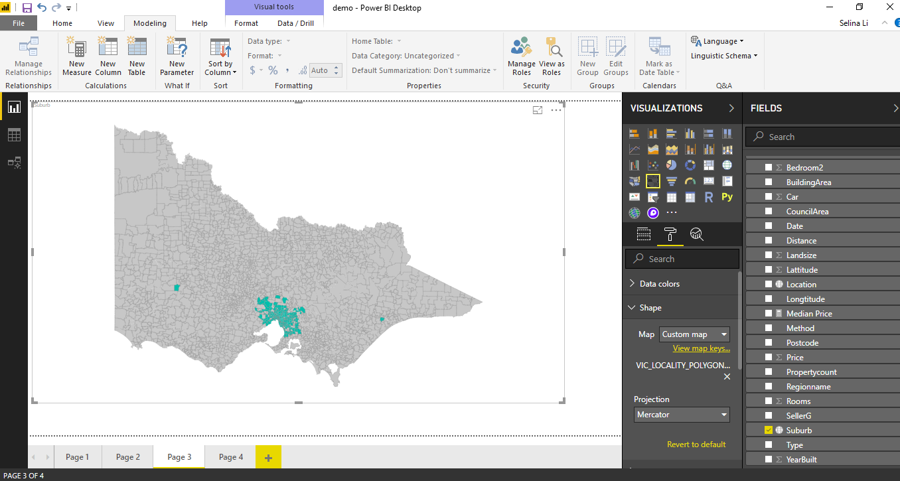Screen dimensions: 900x481
Task: Open the Model view icon
Action: click(13, 163)
